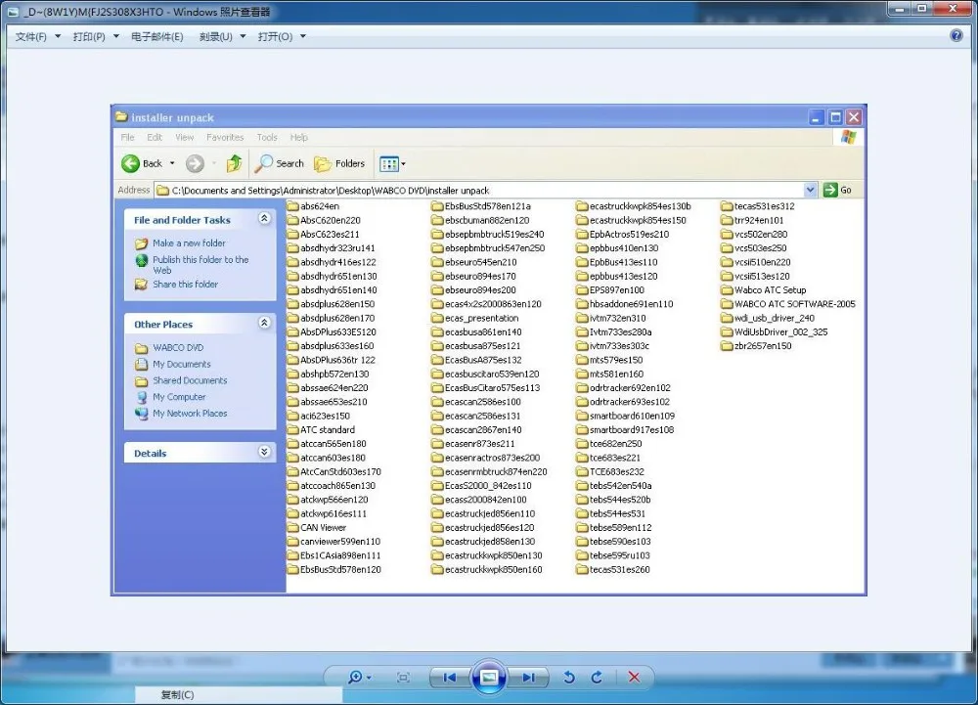This screenshot has height=705, width=978.
Task: Click the help question mark icon
Action: 956,35
